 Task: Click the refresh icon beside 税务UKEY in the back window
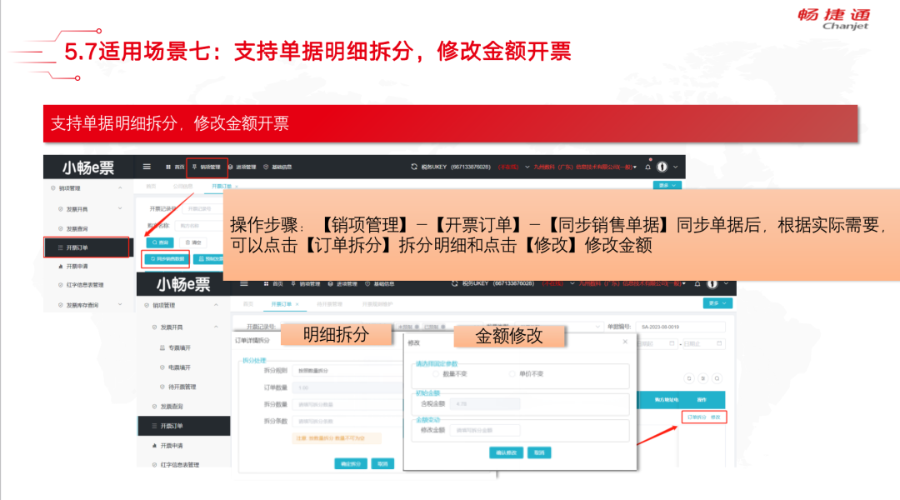(x=414, y=167)
